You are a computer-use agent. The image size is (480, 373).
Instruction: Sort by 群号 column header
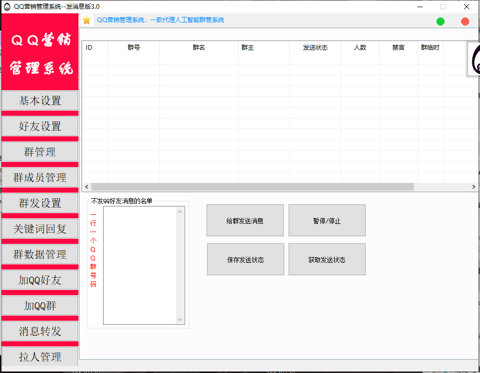pos(134,47)
